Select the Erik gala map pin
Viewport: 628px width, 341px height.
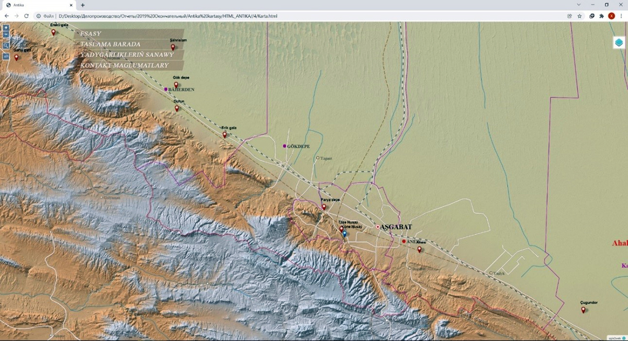(x=225, y=134)
